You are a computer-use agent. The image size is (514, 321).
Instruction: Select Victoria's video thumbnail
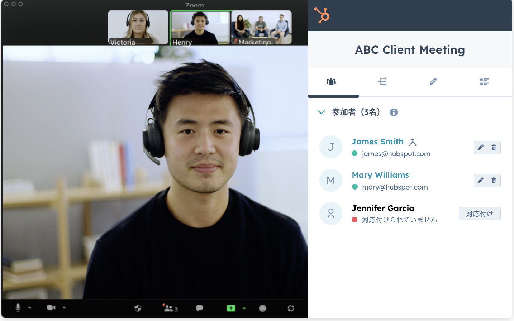click(x=138, y=27)
